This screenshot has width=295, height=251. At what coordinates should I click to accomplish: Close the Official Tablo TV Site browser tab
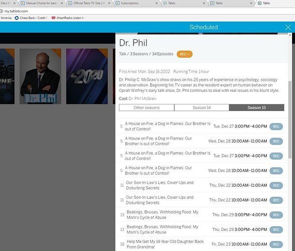click(109, 3)
